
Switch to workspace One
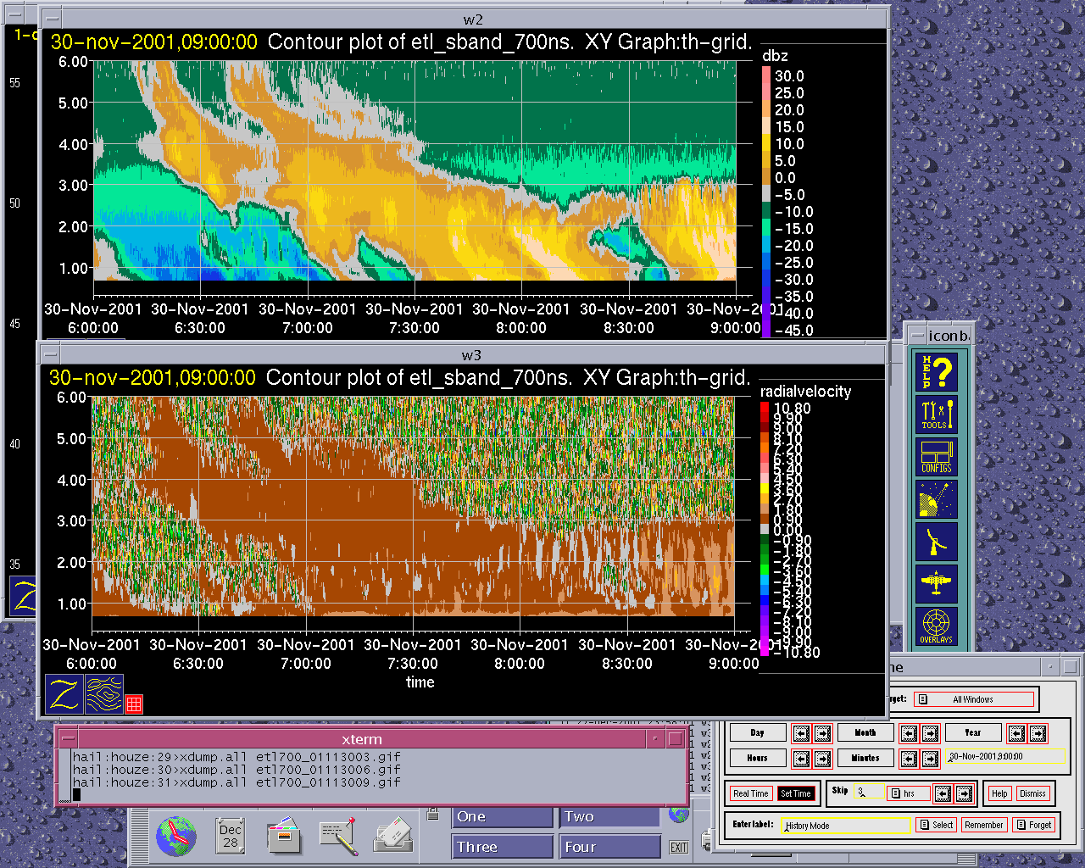pyautogui.click(x=502, y=817)
